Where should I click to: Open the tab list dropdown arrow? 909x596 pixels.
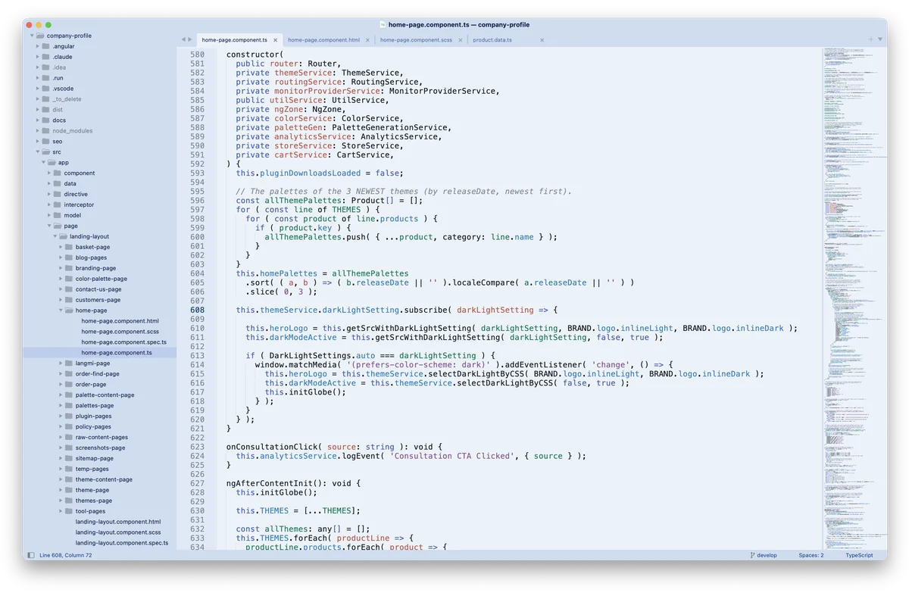pyautogui.click(x=880, y=39)
